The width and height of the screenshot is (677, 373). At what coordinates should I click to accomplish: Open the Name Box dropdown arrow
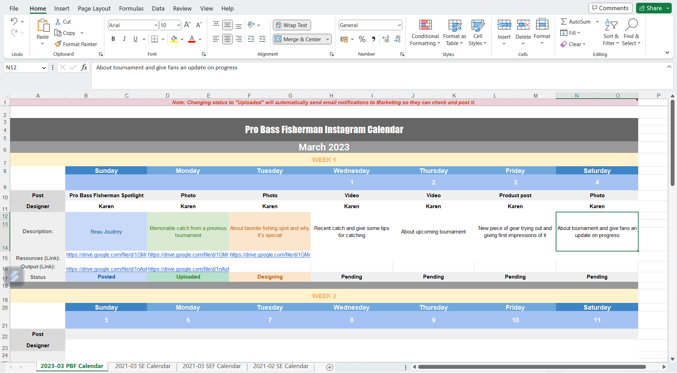(x=44, y=68)
